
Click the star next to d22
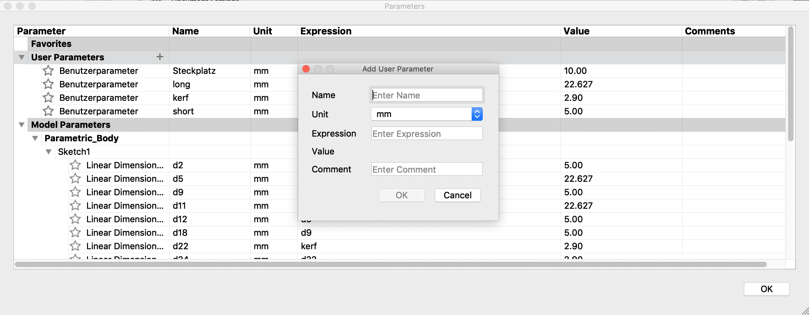(x=75, y=246)
